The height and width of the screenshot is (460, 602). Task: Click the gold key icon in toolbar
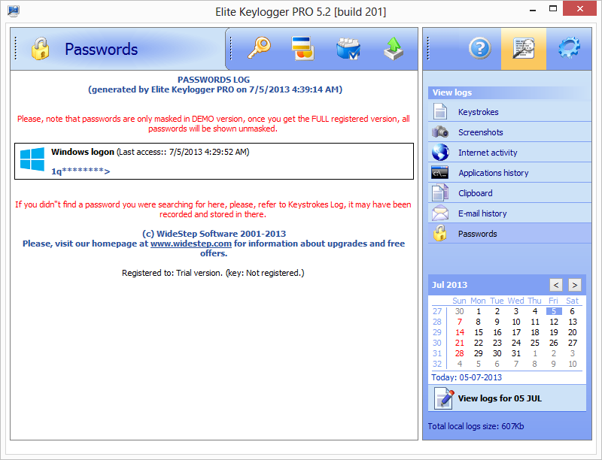(x=260, y=49)
